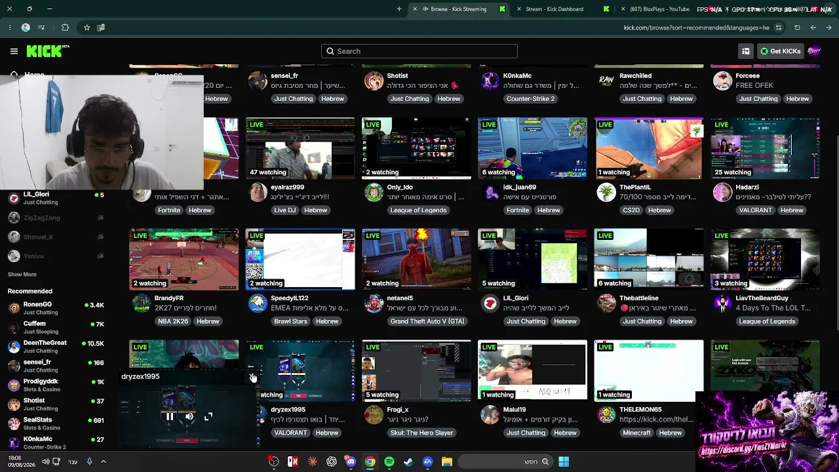Open the dashboard icon beside Get KICKs
Image resolution: width=839 pixels, height=472 pixels.
point(746,51)
